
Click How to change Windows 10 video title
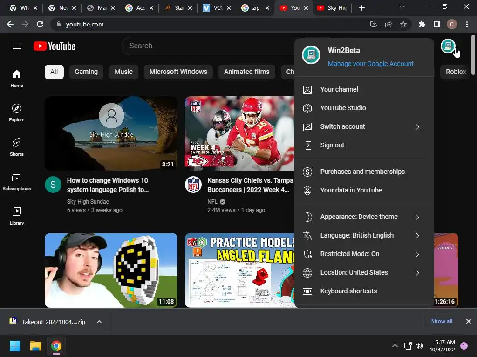point(108,185)
